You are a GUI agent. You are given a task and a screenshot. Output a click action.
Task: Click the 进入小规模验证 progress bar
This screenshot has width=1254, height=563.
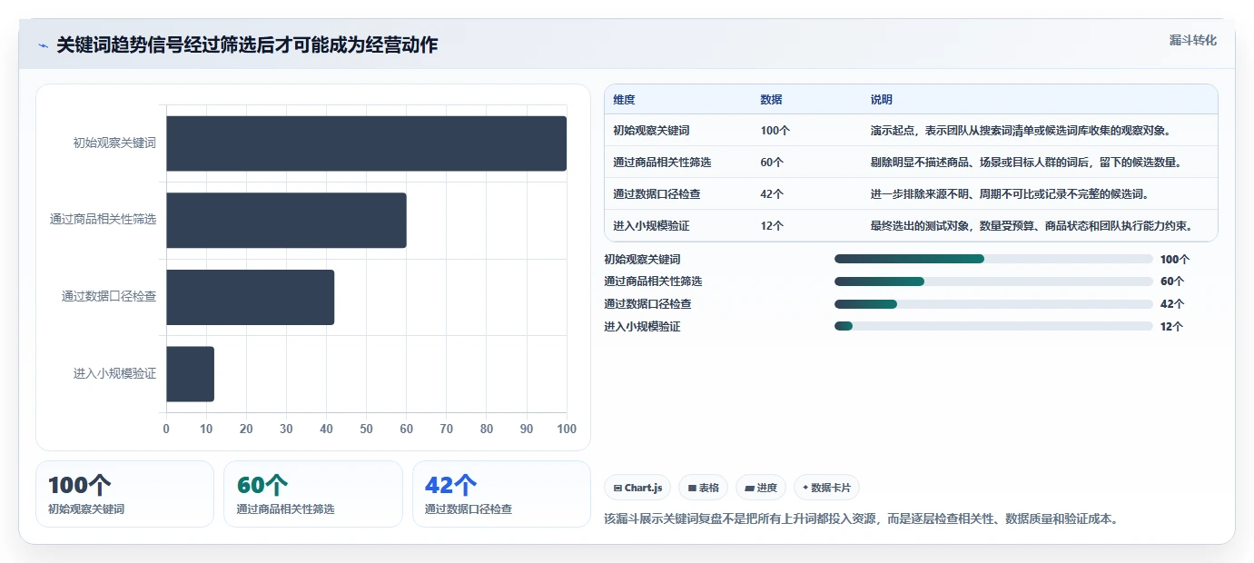tap(993, 326)
